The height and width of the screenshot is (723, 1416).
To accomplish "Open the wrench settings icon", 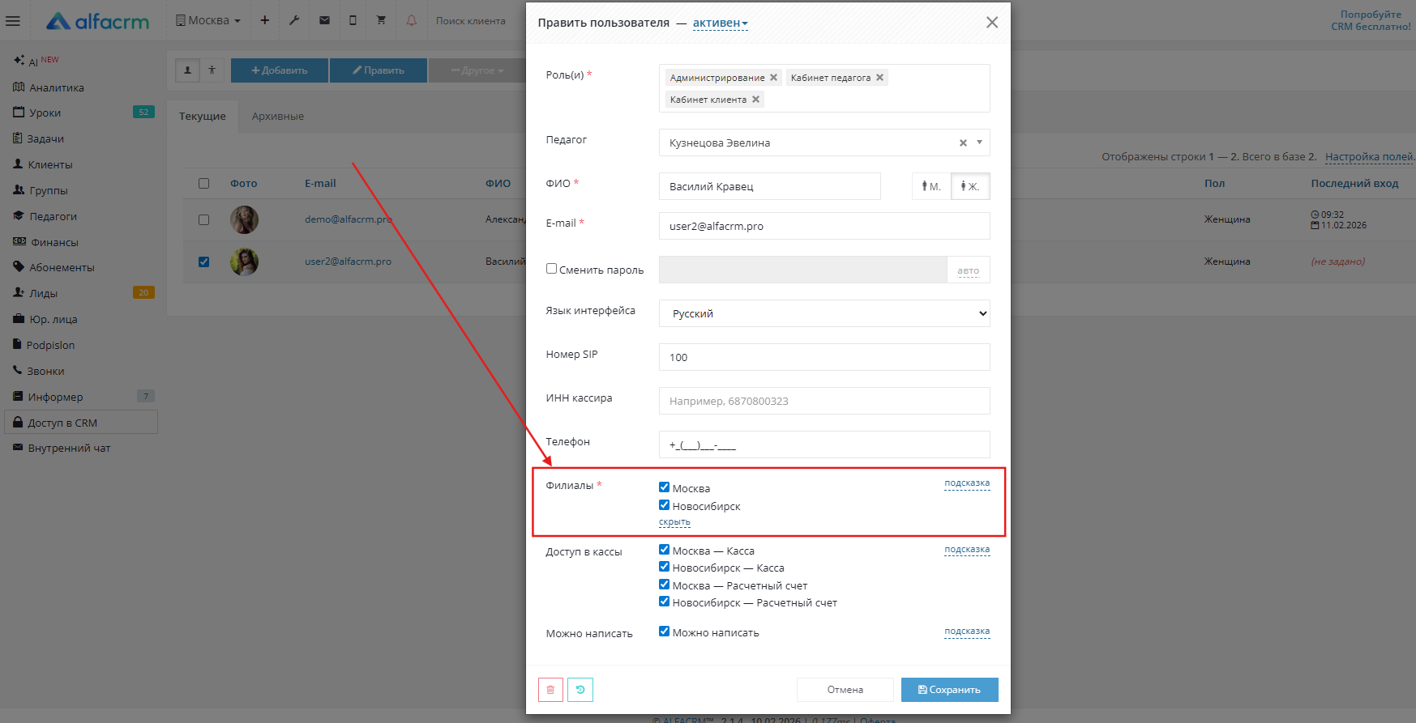I will tap(294, 20).
